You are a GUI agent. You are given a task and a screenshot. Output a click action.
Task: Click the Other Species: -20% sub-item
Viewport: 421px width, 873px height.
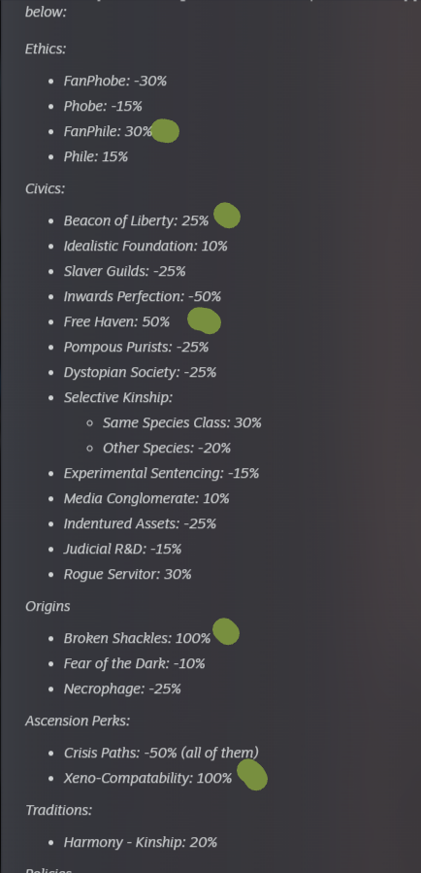[x=167, y=449]
